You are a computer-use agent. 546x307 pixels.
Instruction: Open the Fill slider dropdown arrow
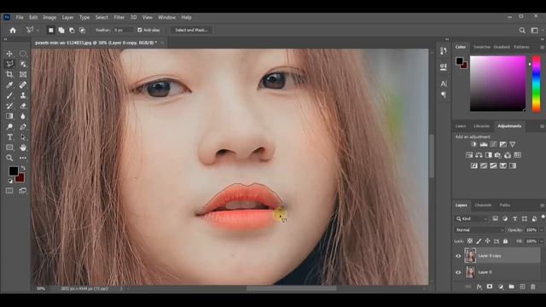[x=542, y=241]
